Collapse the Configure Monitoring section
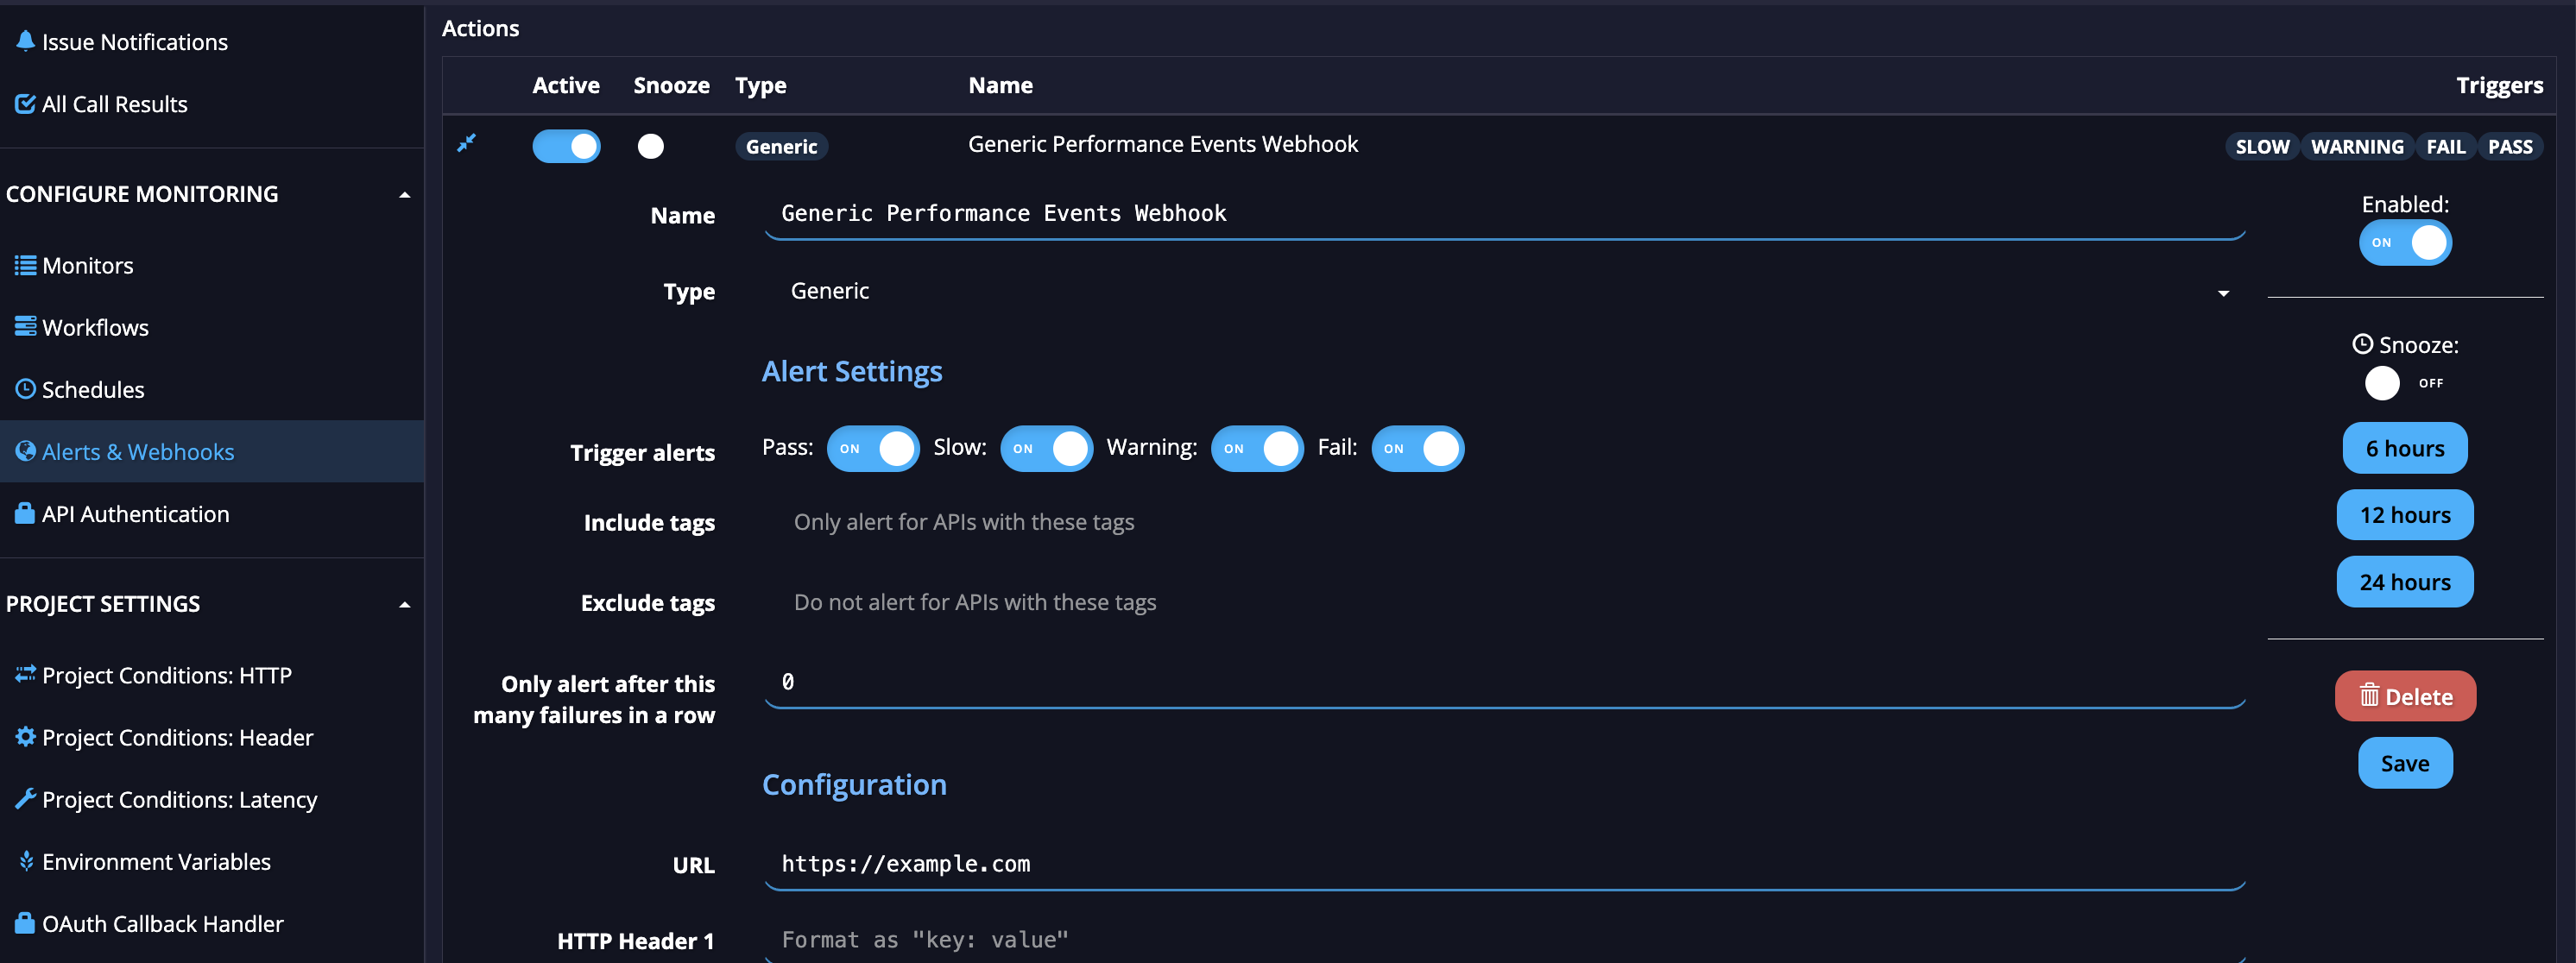This screenshot has width=2576, height=963. pyautogui.click(x=404, y=195)
